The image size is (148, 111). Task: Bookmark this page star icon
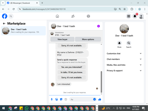[x=125, y=9]
